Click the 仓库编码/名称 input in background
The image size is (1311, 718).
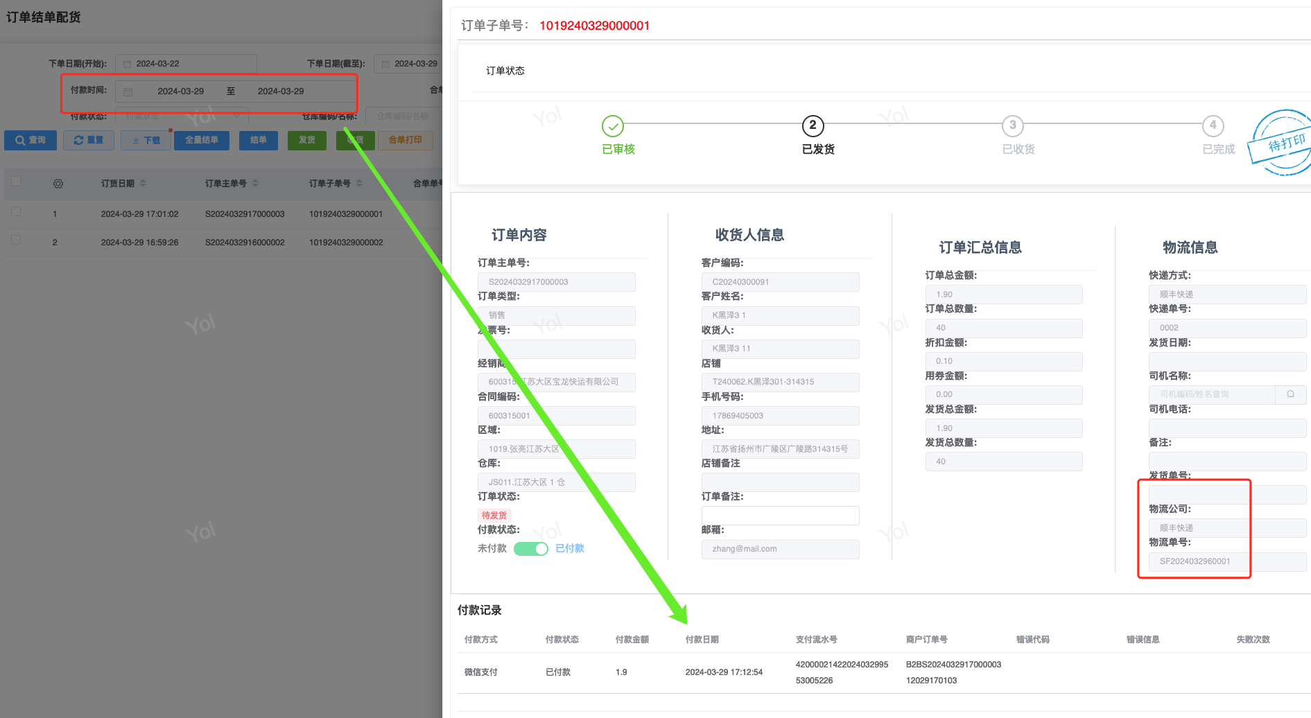click(x=404, y=116)
